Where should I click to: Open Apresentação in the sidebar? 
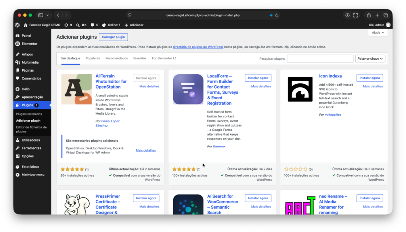(32, 97)
